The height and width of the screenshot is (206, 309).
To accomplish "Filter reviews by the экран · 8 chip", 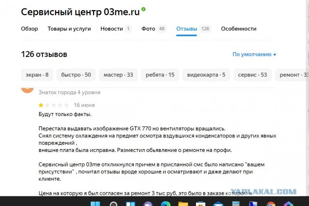I will click(x=37, y=75).
